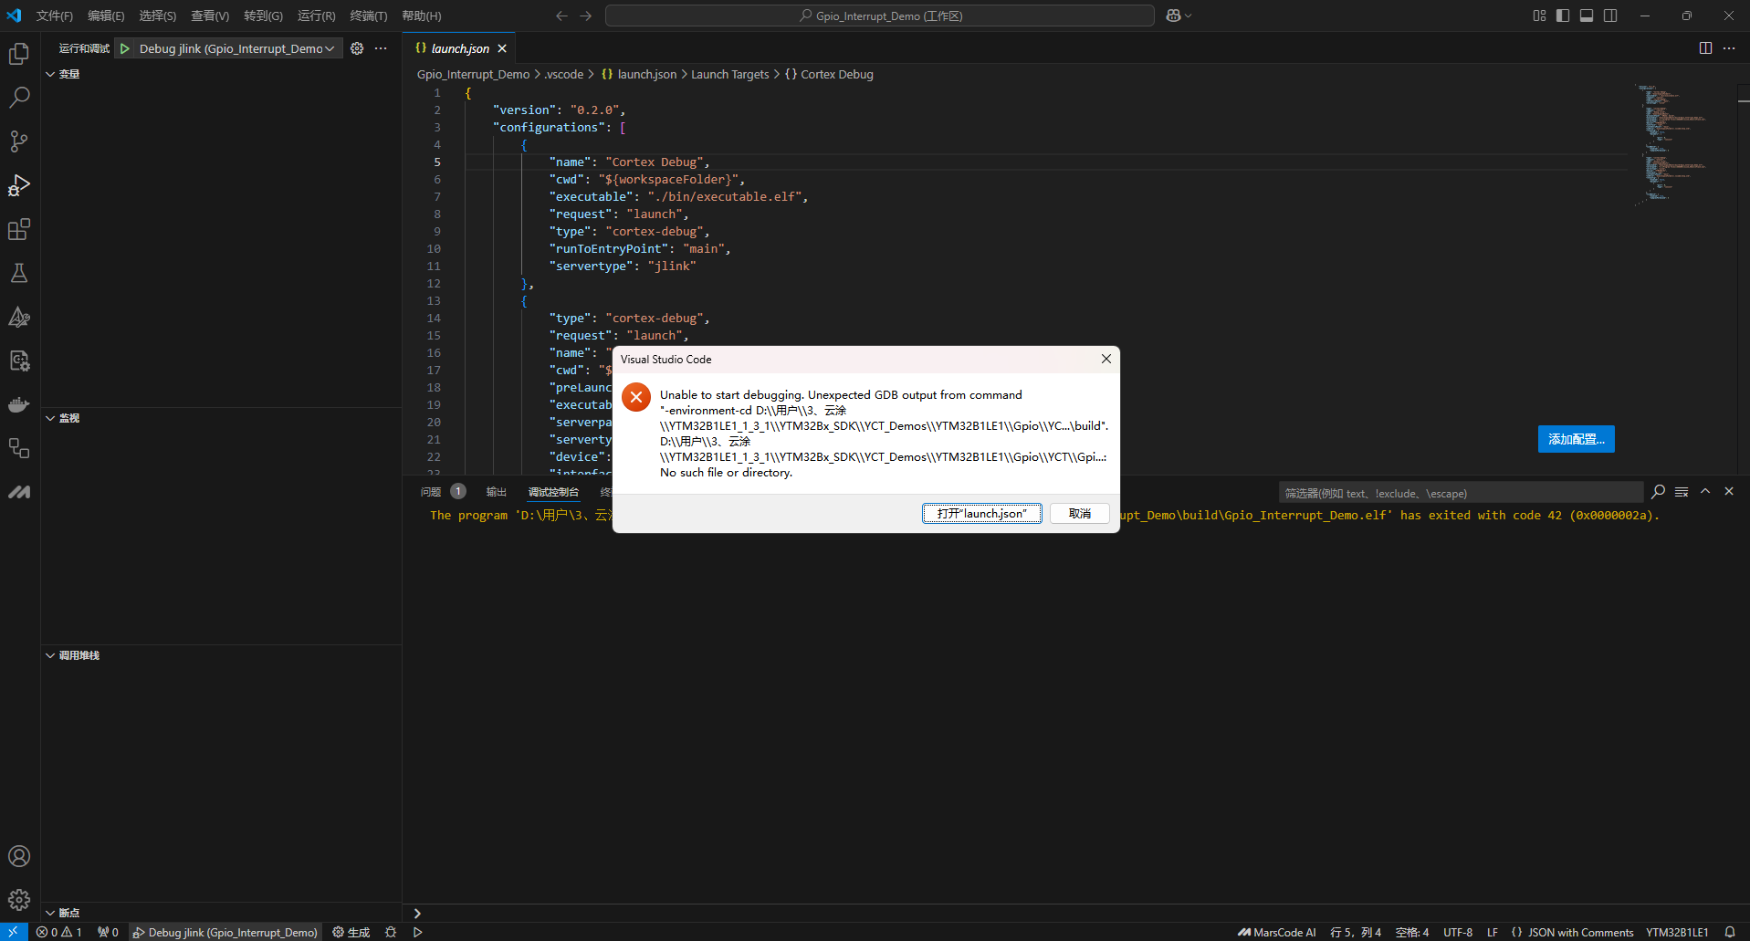
Task: Open the Extensions view icon
Action: 19,229
